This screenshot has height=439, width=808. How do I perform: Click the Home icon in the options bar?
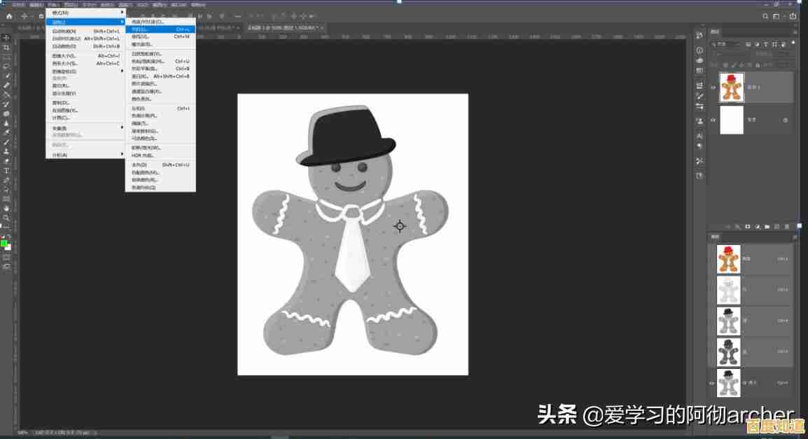[10, 15]
